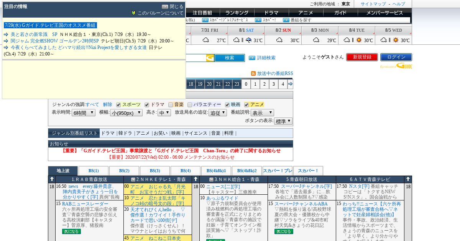
Task: Open the ドラマ menu in top navigation
Action: pos(271,13)
